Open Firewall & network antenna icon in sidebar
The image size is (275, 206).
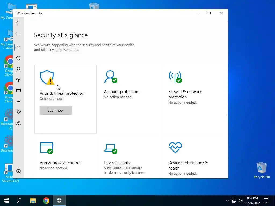(x=19, y=80)
